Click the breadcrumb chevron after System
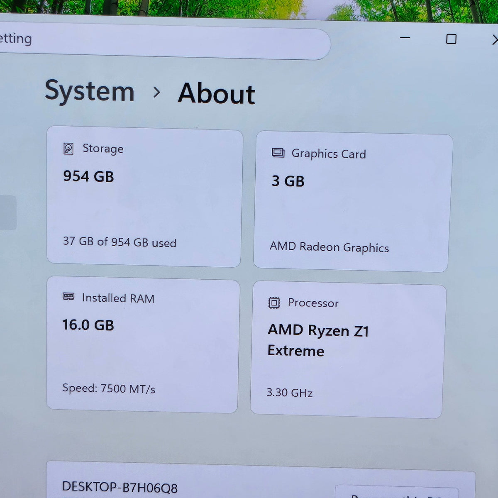 [156, 92]
